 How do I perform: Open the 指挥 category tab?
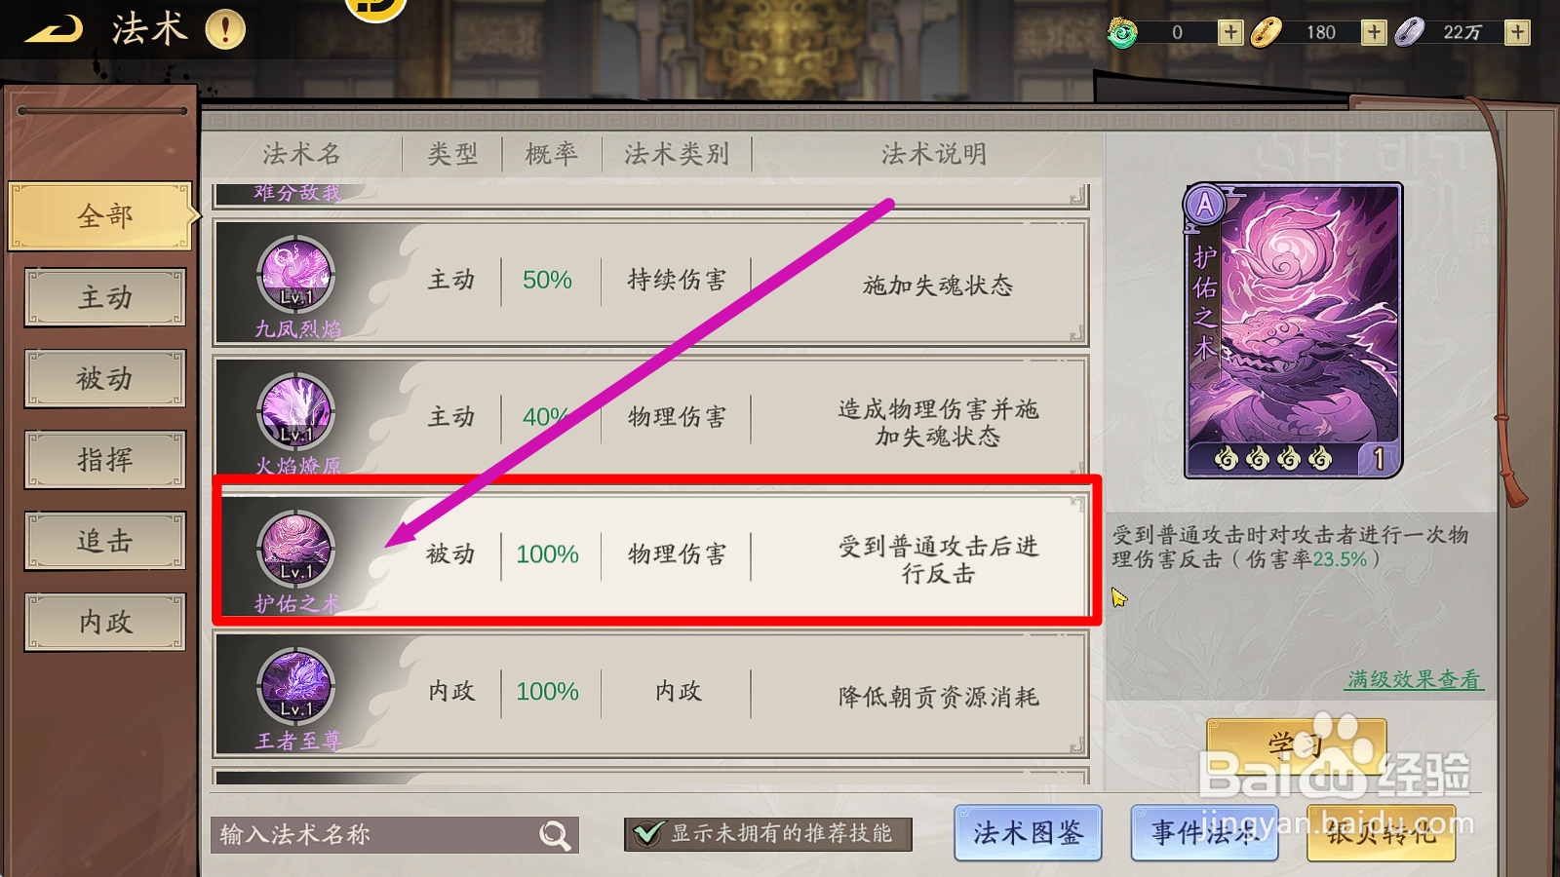[x=105, y=459]
